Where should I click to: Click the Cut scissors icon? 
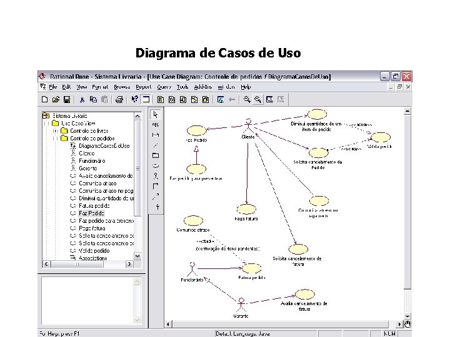coord(82,99)
